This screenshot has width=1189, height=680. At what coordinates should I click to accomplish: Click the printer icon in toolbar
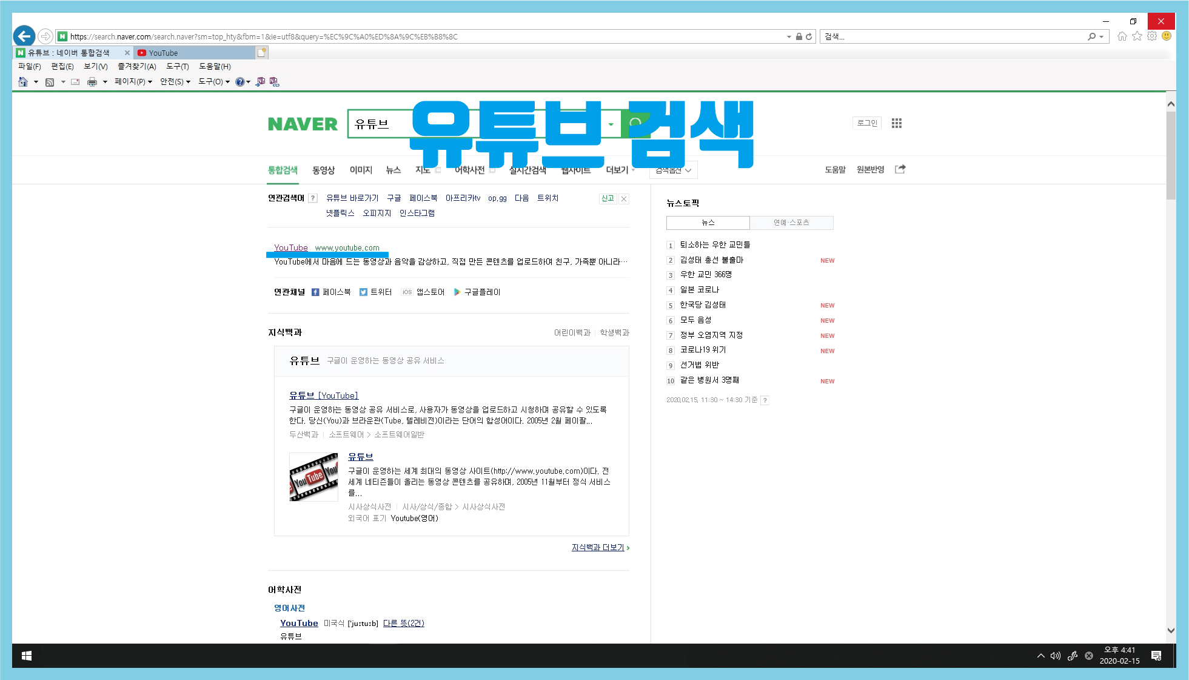coord(92,82)
